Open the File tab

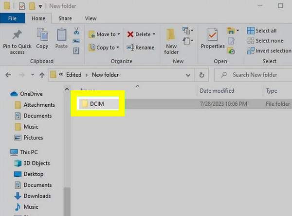pyautogui.click(x=13, y=18)
